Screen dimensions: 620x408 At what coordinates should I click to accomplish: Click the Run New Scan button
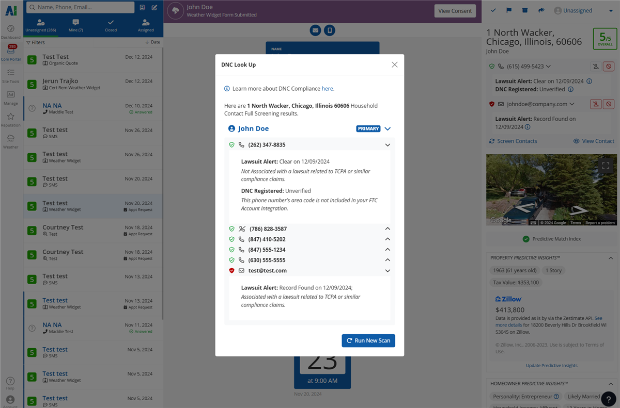(368, 340)
